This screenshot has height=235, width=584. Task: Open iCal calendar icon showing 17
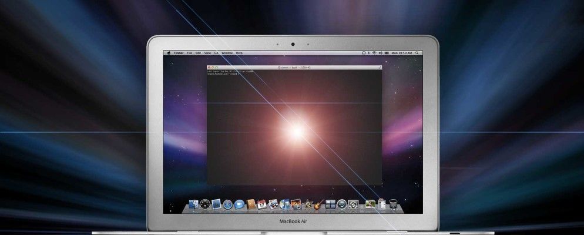pos(262,204)
